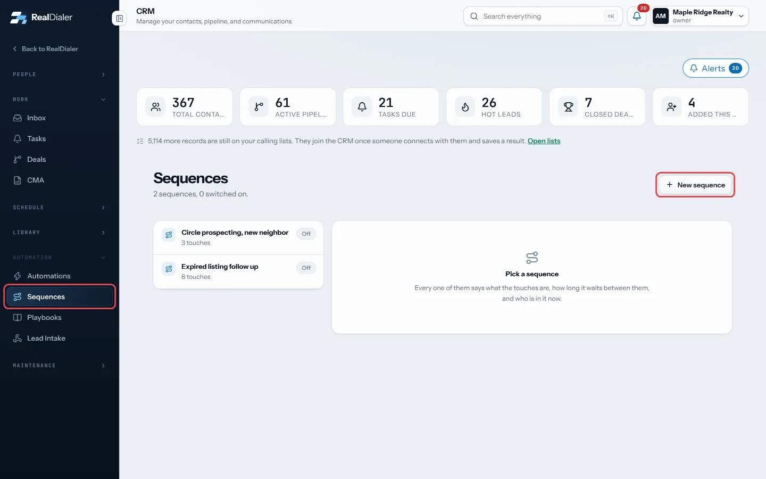Click the Inbox tray icon

(18, 118)
